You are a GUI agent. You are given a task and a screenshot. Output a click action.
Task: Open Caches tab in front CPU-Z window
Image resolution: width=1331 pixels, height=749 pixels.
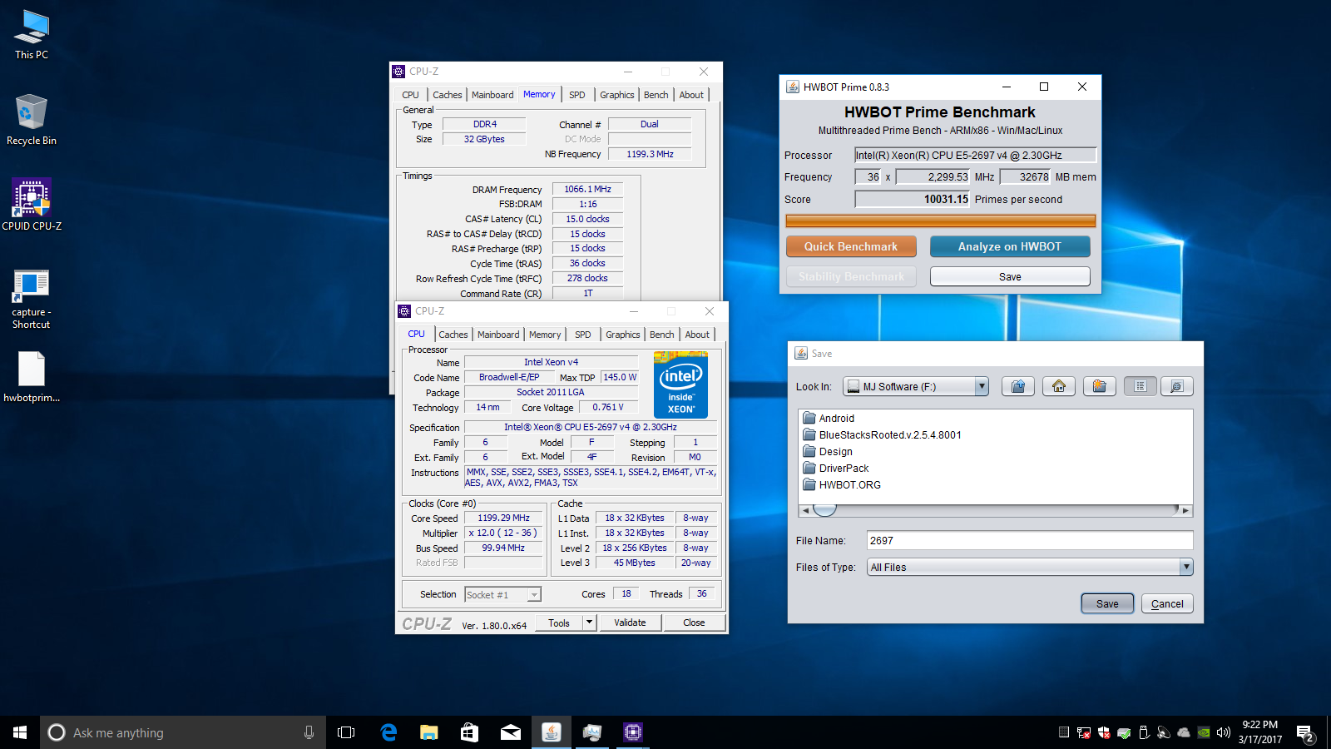point(453,335)
